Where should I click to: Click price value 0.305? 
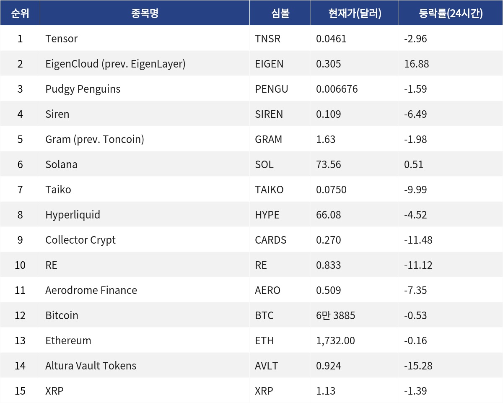point(329,64)
